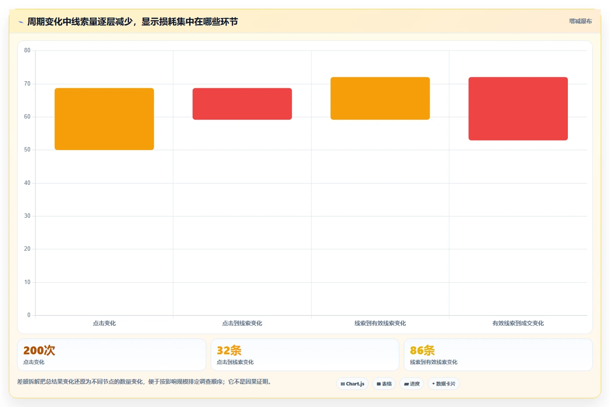Click the Chart.js chip

[352, 384]
